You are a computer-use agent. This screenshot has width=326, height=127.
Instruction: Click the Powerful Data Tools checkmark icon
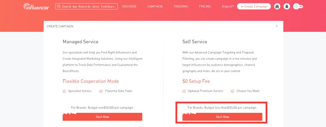pos(101,91)
